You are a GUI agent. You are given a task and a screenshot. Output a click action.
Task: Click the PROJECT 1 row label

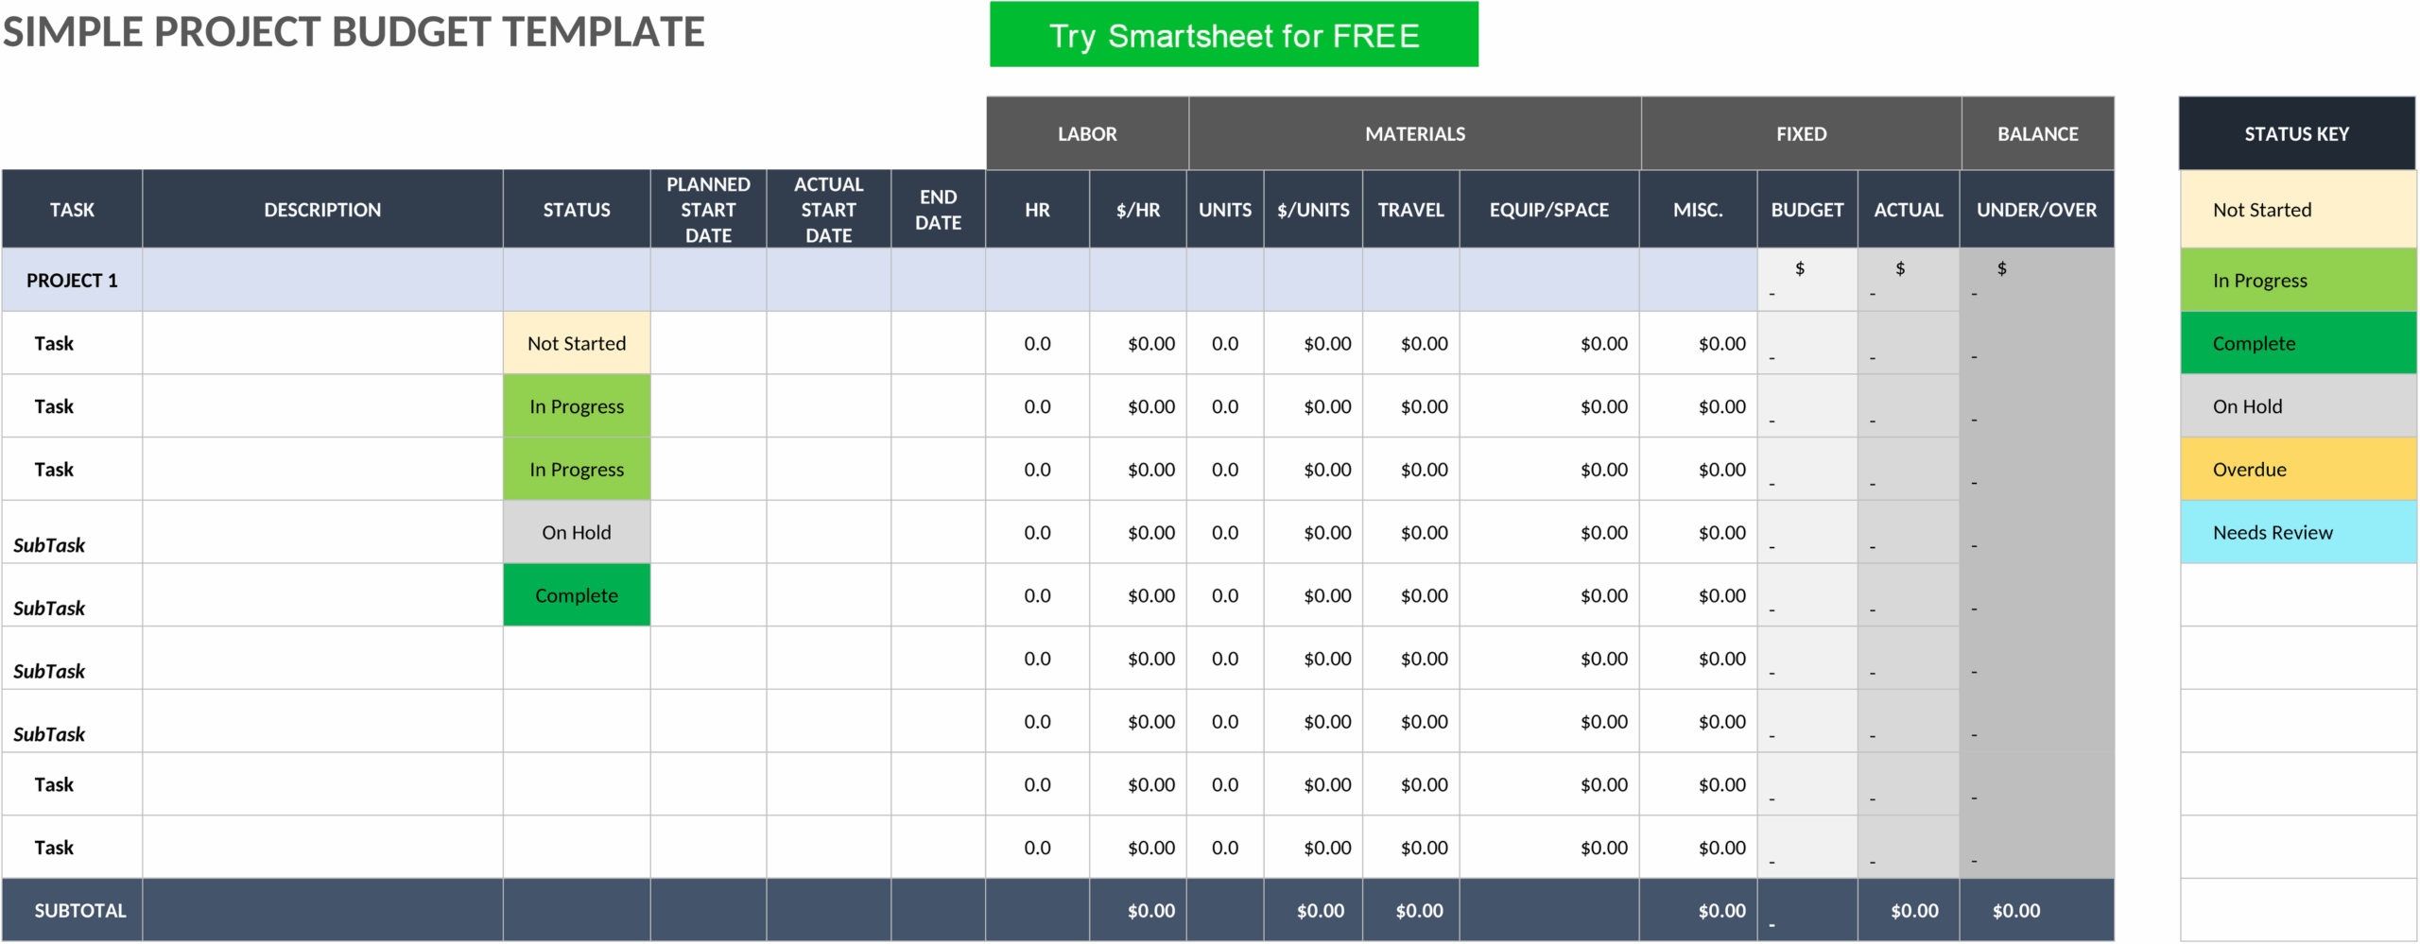(72, 281)
